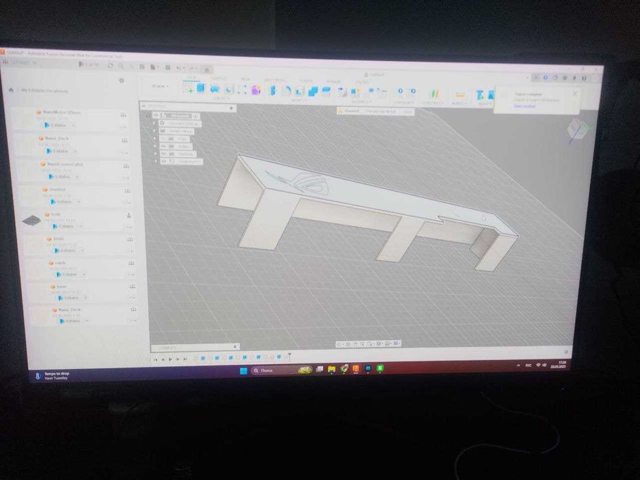Viewport: 640px width, 480px height.
Task: Select the Shell tool icon
Action: click(300, 91)
